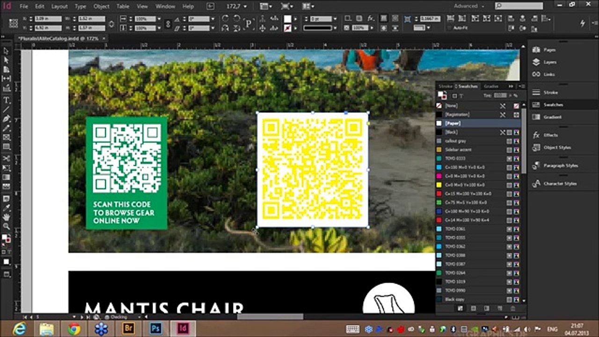Click the Tint value field
Screen dimensions: 599x337
pyautogui.click(x=500, y=95)
